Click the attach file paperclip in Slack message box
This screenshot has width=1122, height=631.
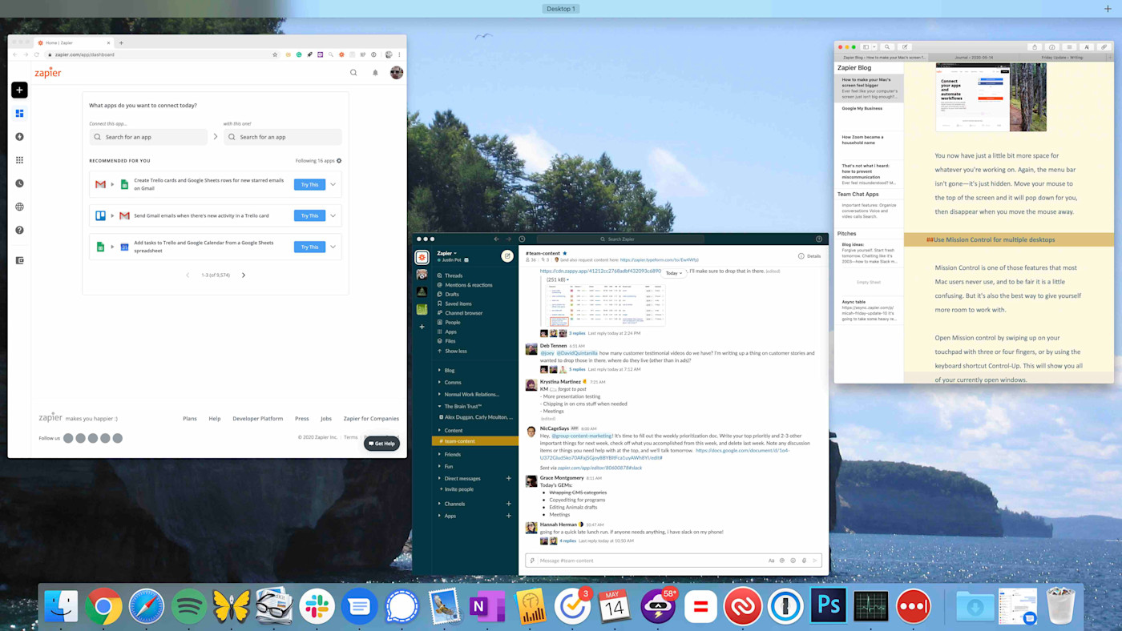click(805, 561)
